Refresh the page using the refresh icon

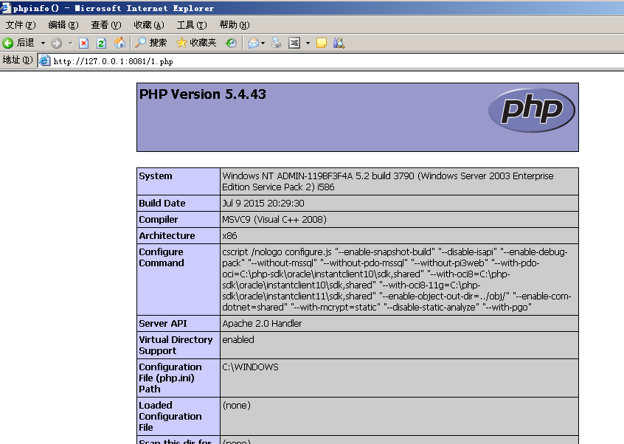click(x=100, y=43)
